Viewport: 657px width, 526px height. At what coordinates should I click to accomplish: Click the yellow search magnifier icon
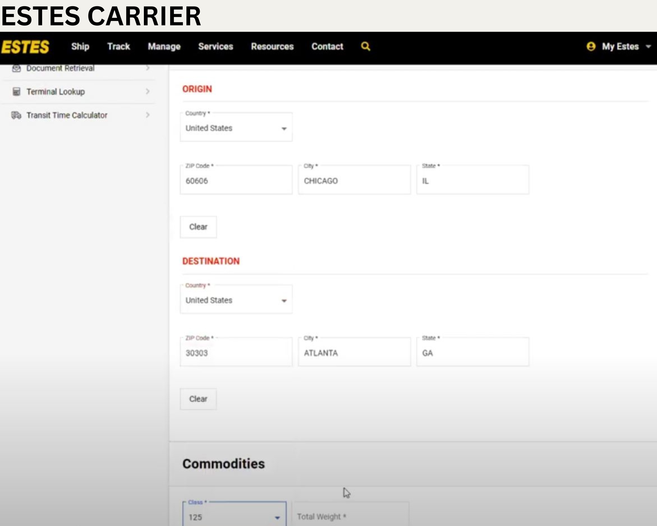(x=365, y=46)
